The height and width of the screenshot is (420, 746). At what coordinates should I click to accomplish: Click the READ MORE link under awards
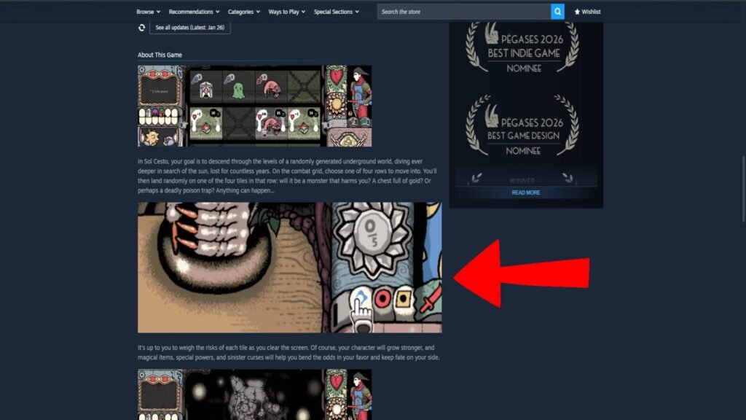[x=525, y=192]
